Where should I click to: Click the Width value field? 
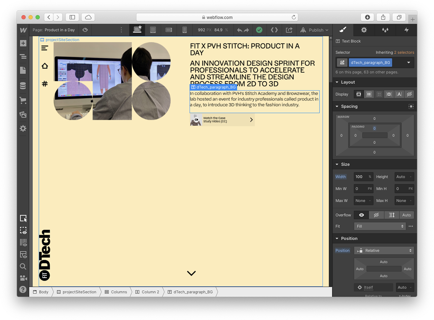click(x=363, y=177)
